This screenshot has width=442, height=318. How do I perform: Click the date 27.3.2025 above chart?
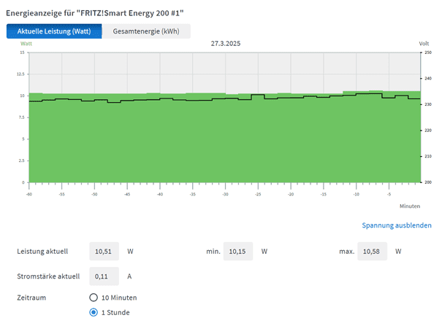point(226,44)
